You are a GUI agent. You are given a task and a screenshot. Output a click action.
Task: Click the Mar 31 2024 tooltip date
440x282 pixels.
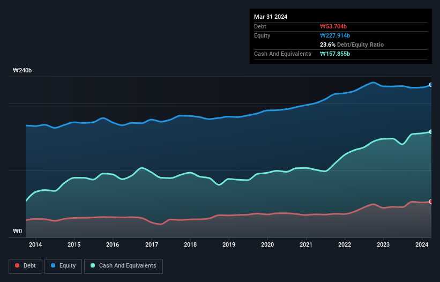click(x=271, y=17)
